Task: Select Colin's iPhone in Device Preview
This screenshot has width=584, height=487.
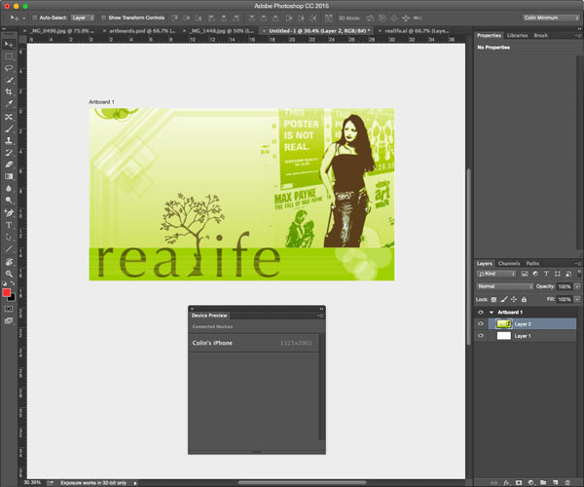Action: pyautogui.click(x=254, y=343)
